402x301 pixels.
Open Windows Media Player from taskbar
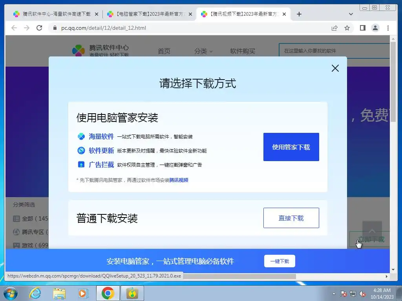coord(83,293)
